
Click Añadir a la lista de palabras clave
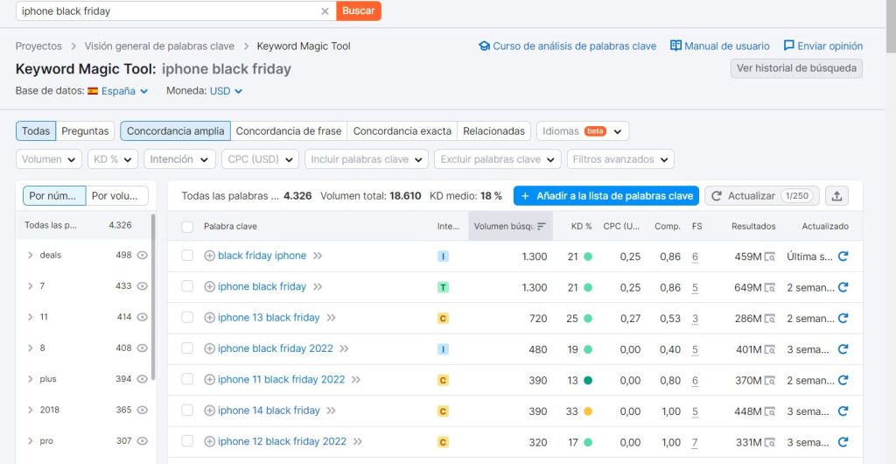click(x=606, y=196)
